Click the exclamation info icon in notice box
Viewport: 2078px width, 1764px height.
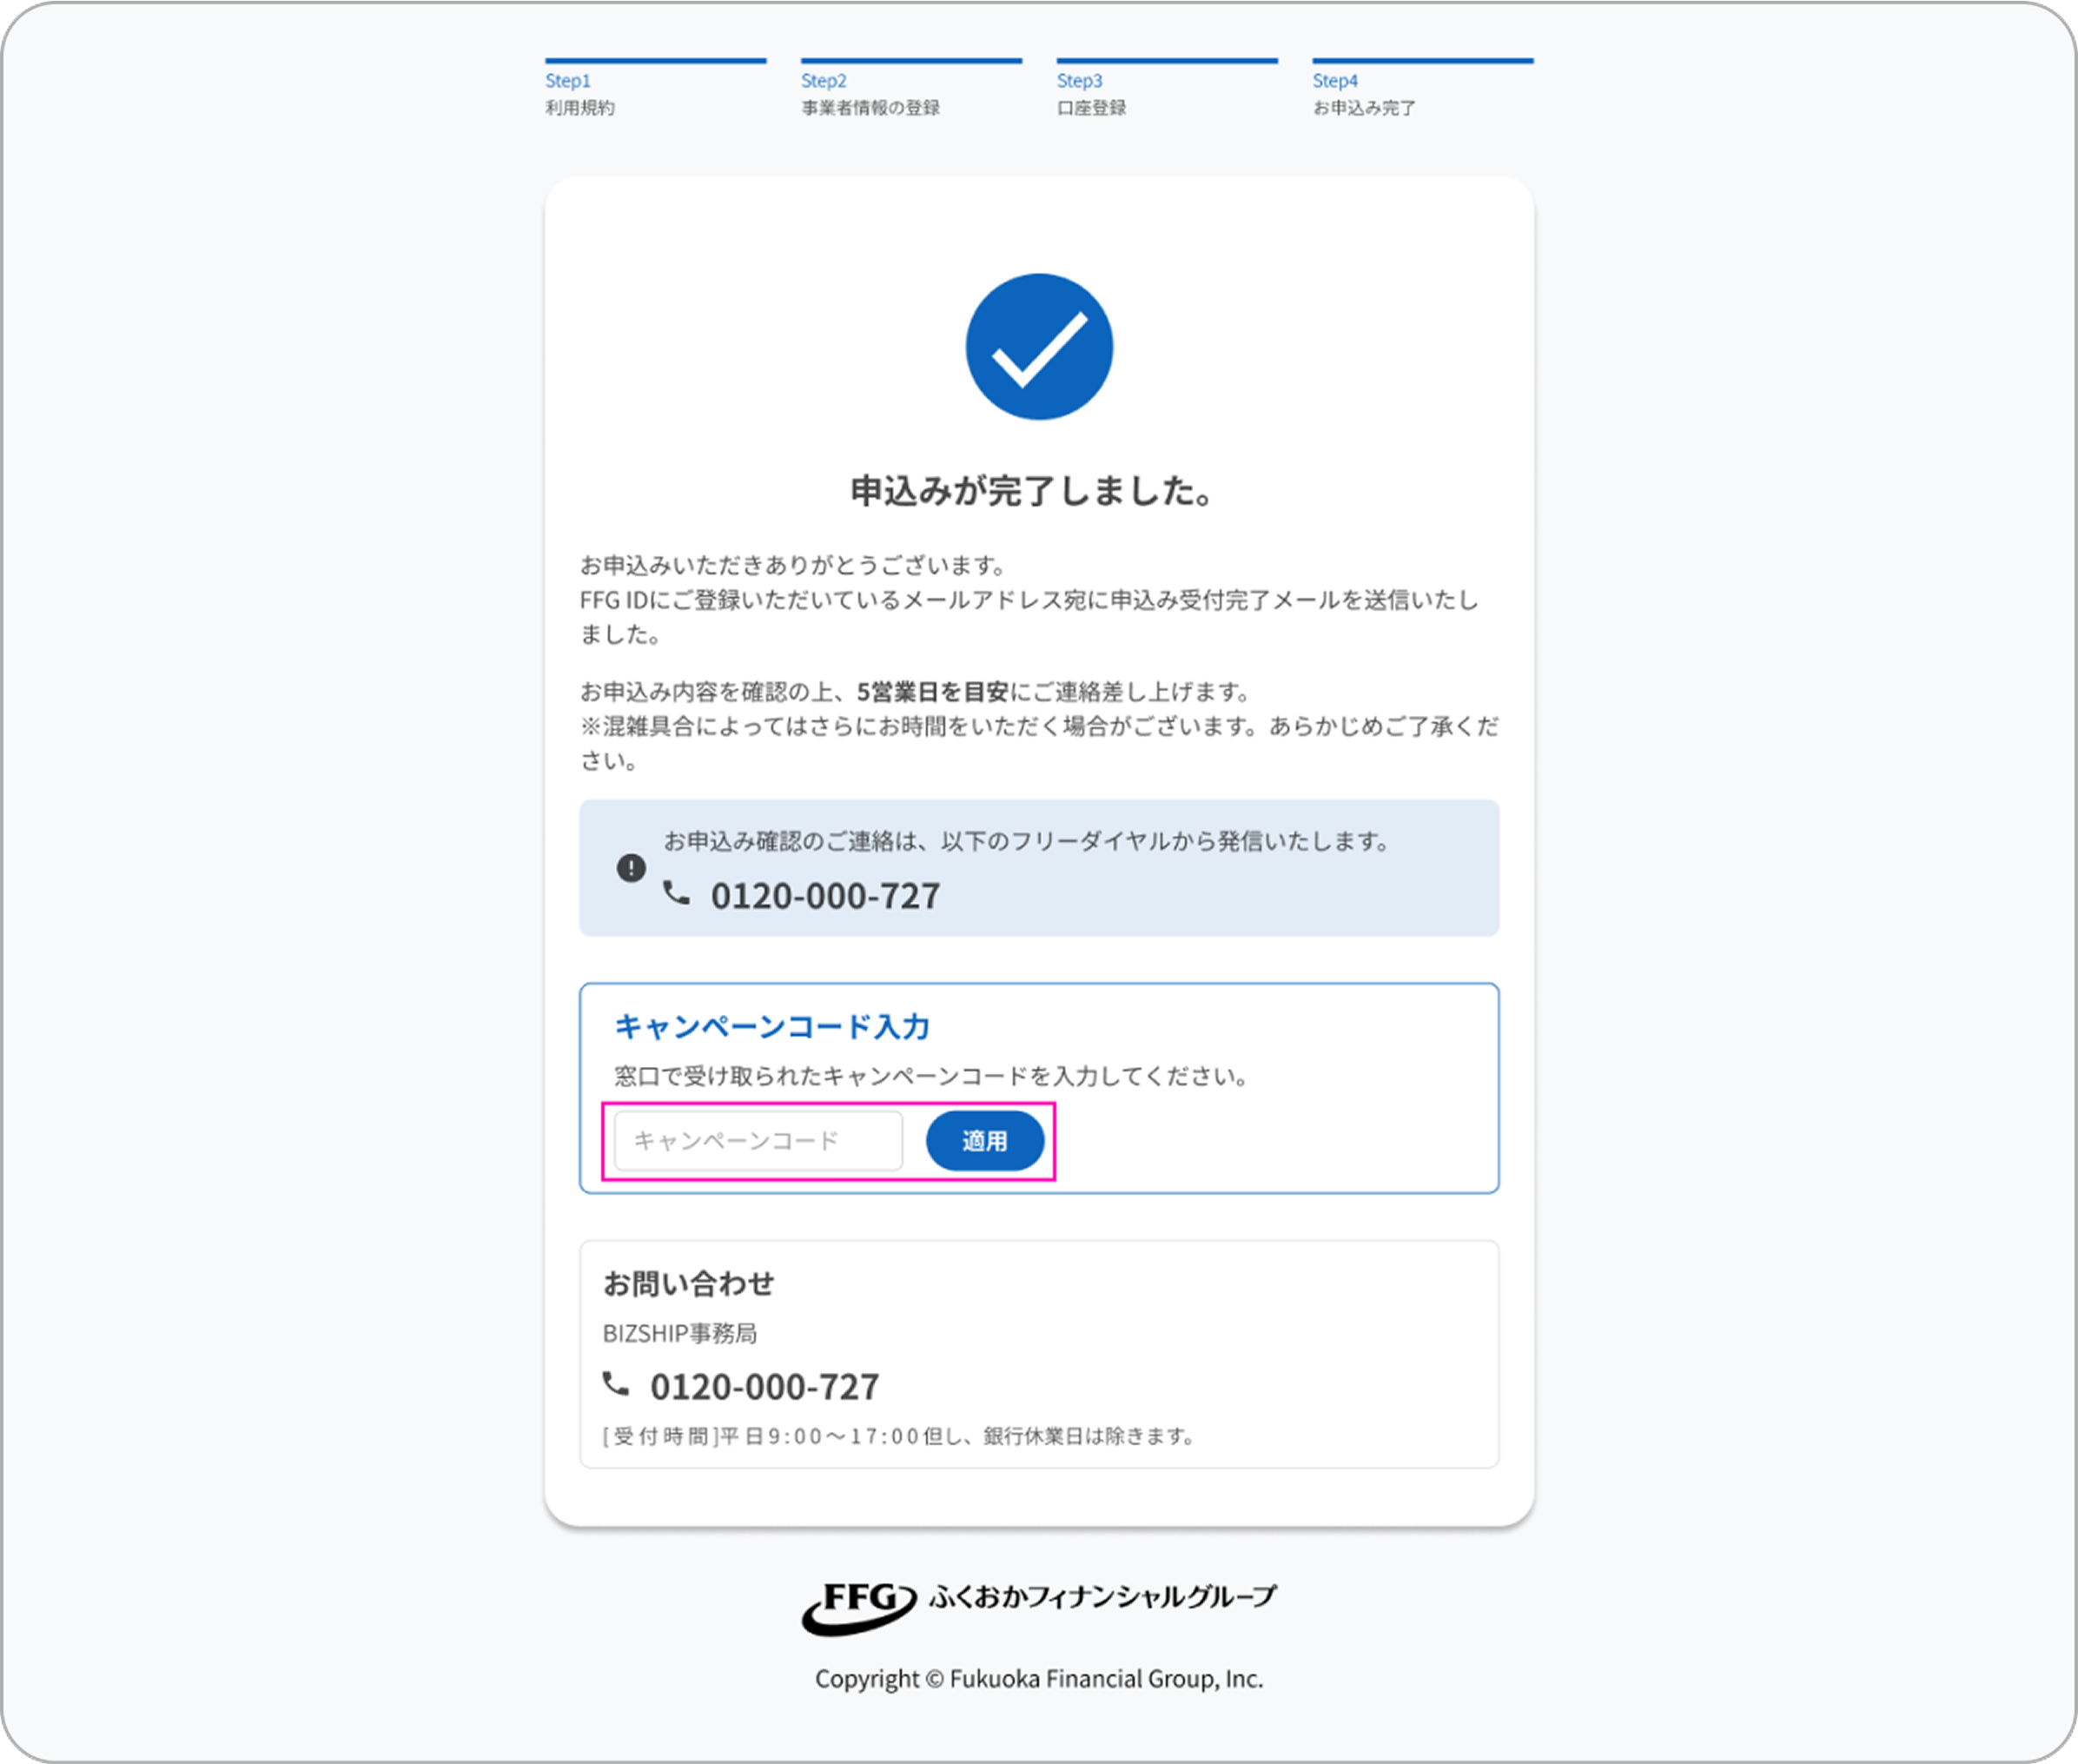pyautogui.click(x=631, y=868)
